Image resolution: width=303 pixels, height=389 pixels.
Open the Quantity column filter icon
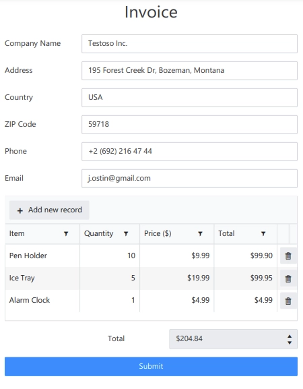[x=126, y=234]
